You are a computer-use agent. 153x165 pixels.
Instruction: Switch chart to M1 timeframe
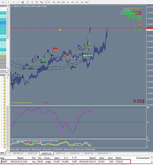49,2
